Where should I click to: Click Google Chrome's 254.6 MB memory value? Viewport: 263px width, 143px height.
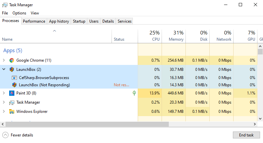[176, 60]
